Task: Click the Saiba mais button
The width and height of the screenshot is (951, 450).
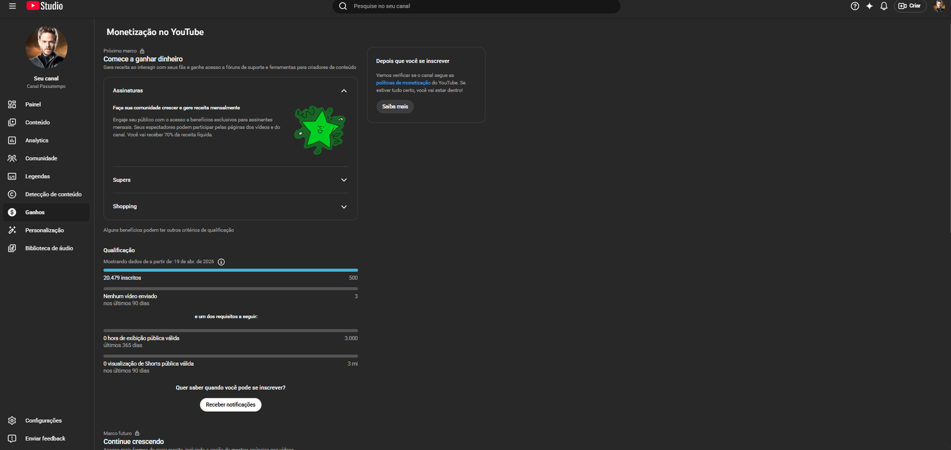Action: pyautogui.click(x=395, y=107)
